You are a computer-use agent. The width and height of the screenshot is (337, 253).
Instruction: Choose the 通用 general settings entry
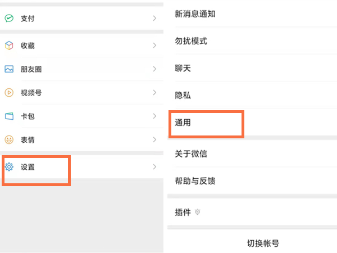pos(183,123)
